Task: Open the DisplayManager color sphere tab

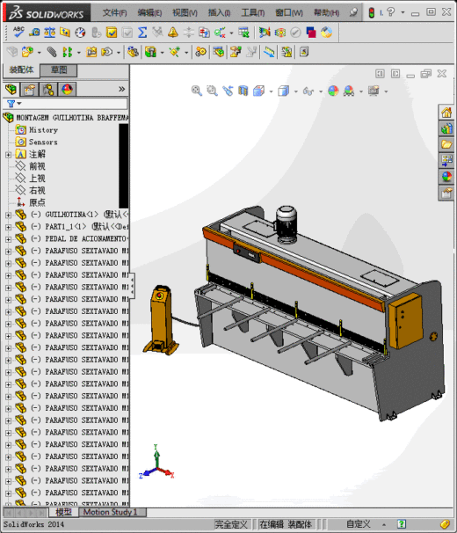Action: [67, 90]
